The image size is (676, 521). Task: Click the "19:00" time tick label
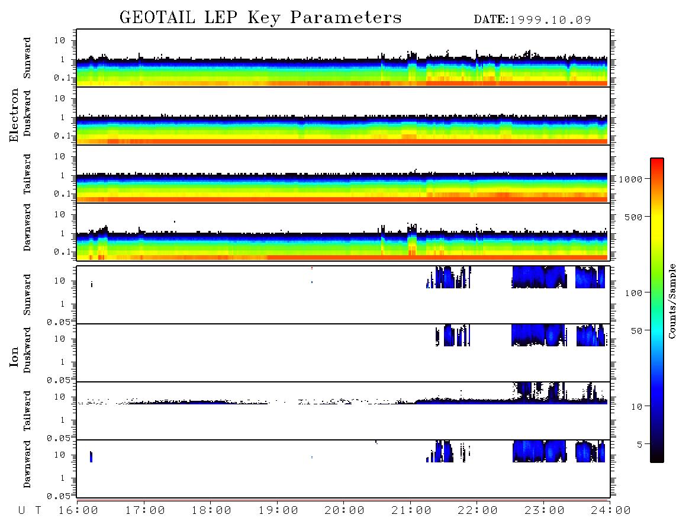pos(278,511)
